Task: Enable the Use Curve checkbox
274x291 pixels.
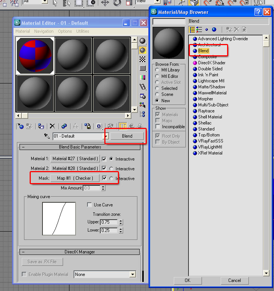Action: click(x=89, y=205)
